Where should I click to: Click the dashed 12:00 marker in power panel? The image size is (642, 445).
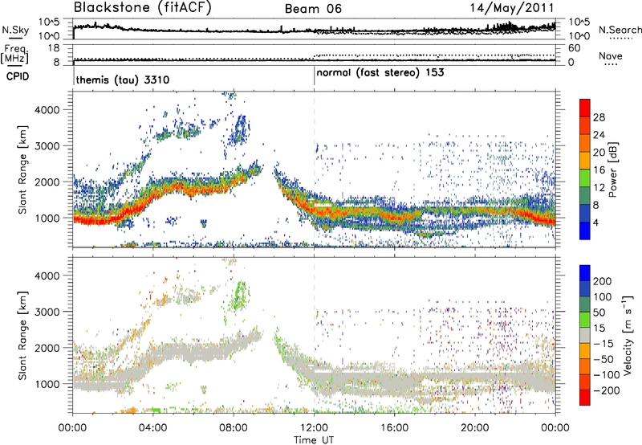(x=314, y=169)
